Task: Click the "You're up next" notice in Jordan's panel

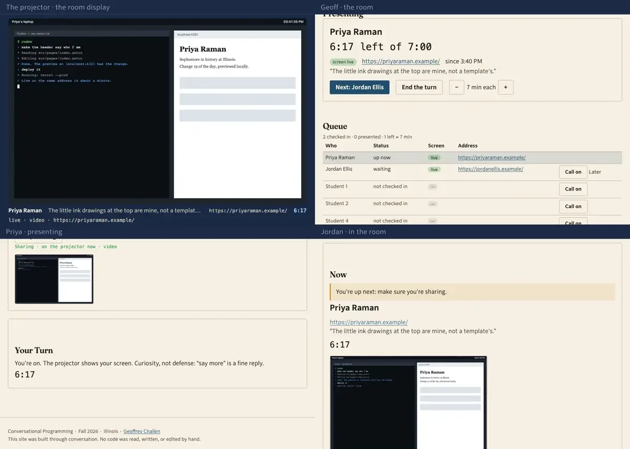Action: tap(472, 292)
